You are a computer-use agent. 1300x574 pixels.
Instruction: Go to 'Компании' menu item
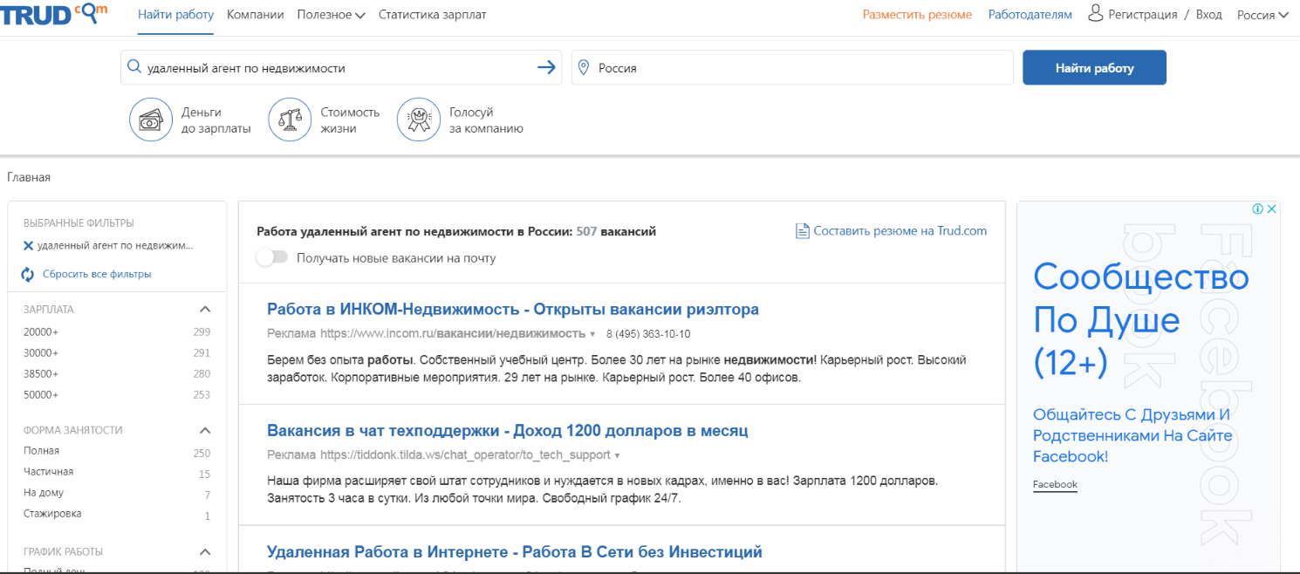click(x=255, y=15)
